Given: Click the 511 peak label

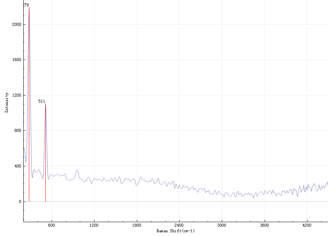Looking at the screenshot, I should (42, 101).
